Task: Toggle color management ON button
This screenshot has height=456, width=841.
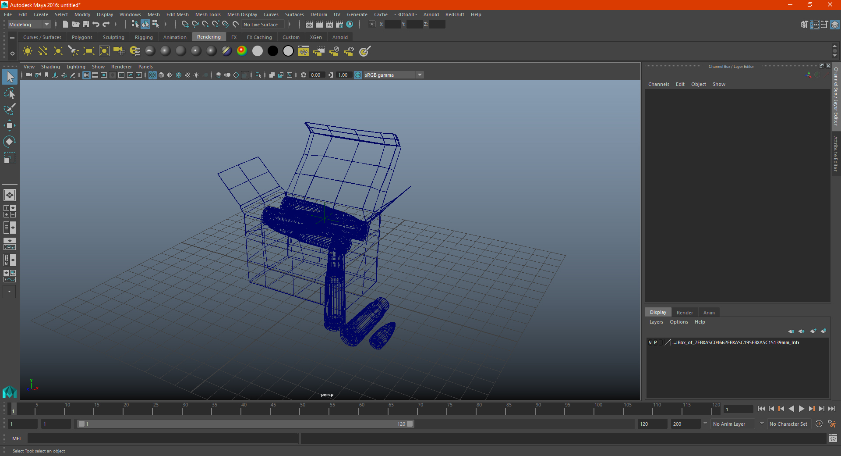Action: point(358,75)
